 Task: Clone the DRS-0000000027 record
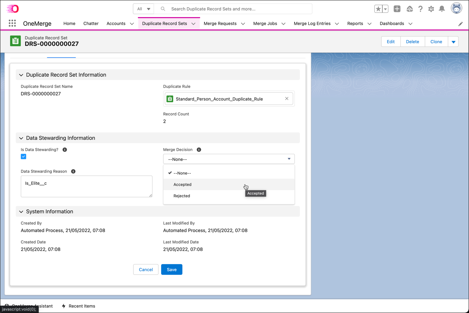[x=436, y=41]
